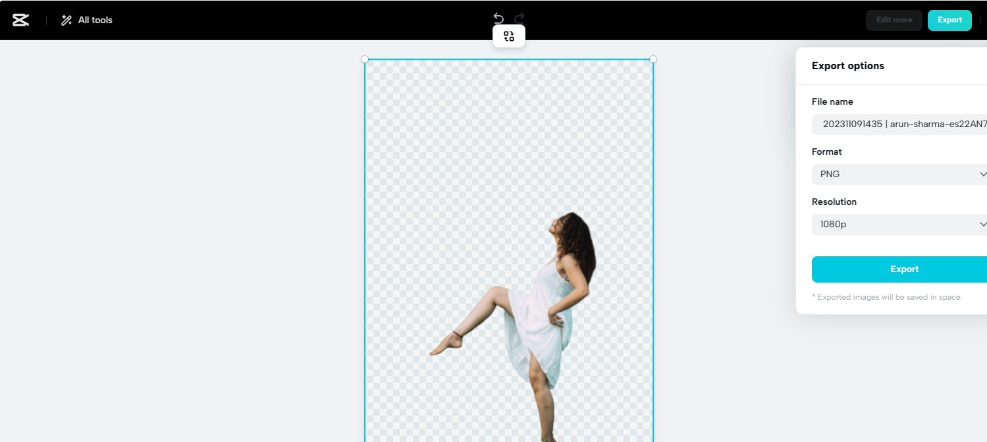Click 'Exported images will be saved in space' note
987x442 pixels.
887,297
